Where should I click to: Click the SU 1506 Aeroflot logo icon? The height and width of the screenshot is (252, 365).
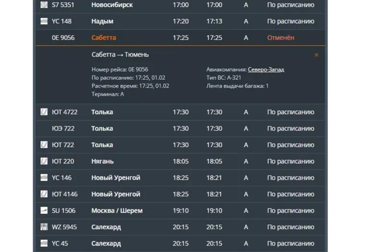[x=44, y=211]
